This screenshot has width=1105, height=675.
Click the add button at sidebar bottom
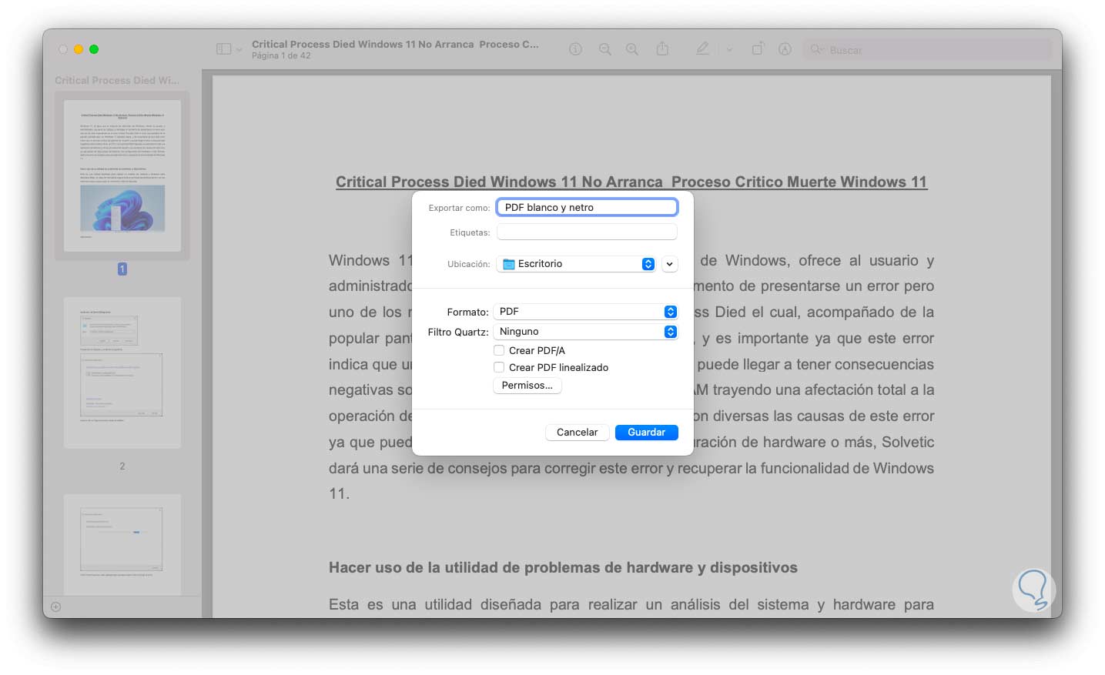[x=55, y=606]
